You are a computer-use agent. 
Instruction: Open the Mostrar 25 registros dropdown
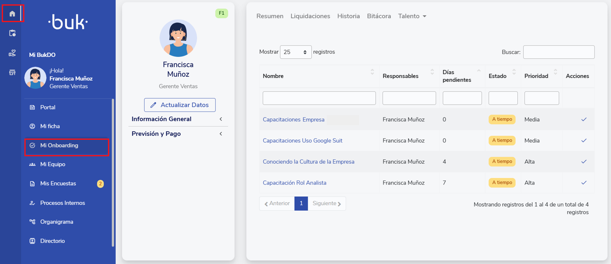point(295,52)
